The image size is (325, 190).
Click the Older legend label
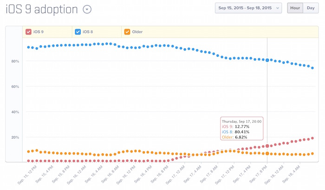pos(137,32)
